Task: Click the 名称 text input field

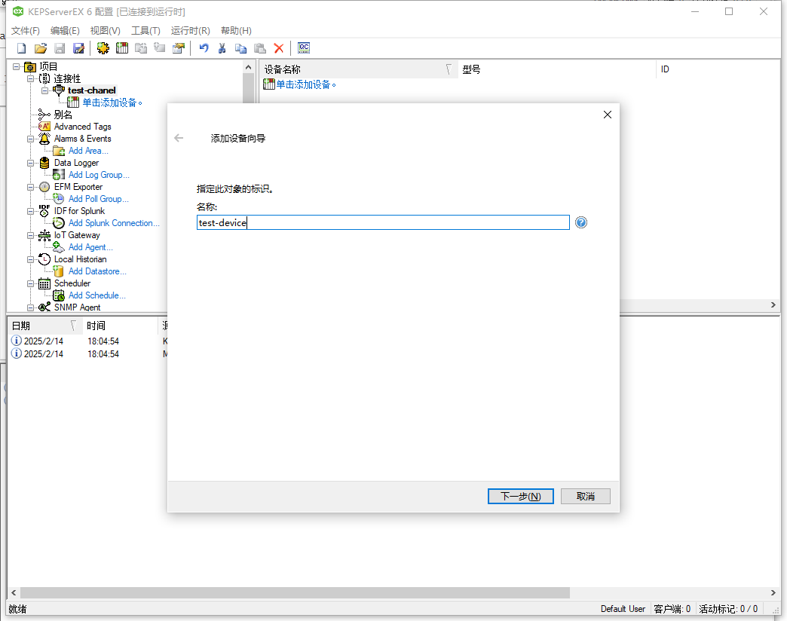Action: coord(383,222)
